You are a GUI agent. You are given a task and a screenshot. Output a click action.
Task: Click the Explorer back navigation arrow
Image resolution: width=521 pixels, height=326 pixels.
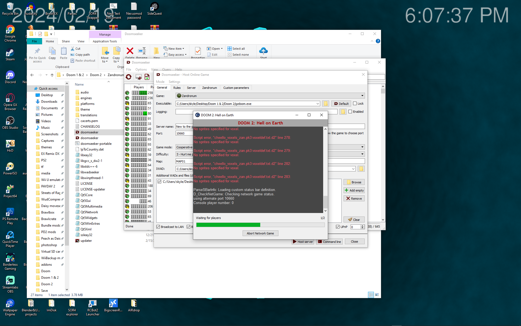pos(32,75)
